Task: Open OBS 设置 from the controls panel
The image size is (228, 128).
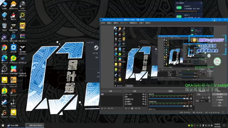Action: [x=219, y=103]
